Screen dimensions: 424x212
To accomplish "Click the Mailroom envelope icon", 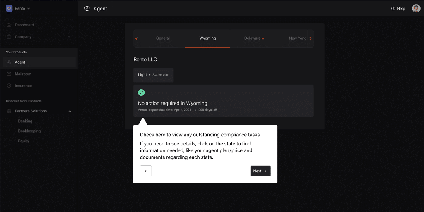I will coord(9,74).
